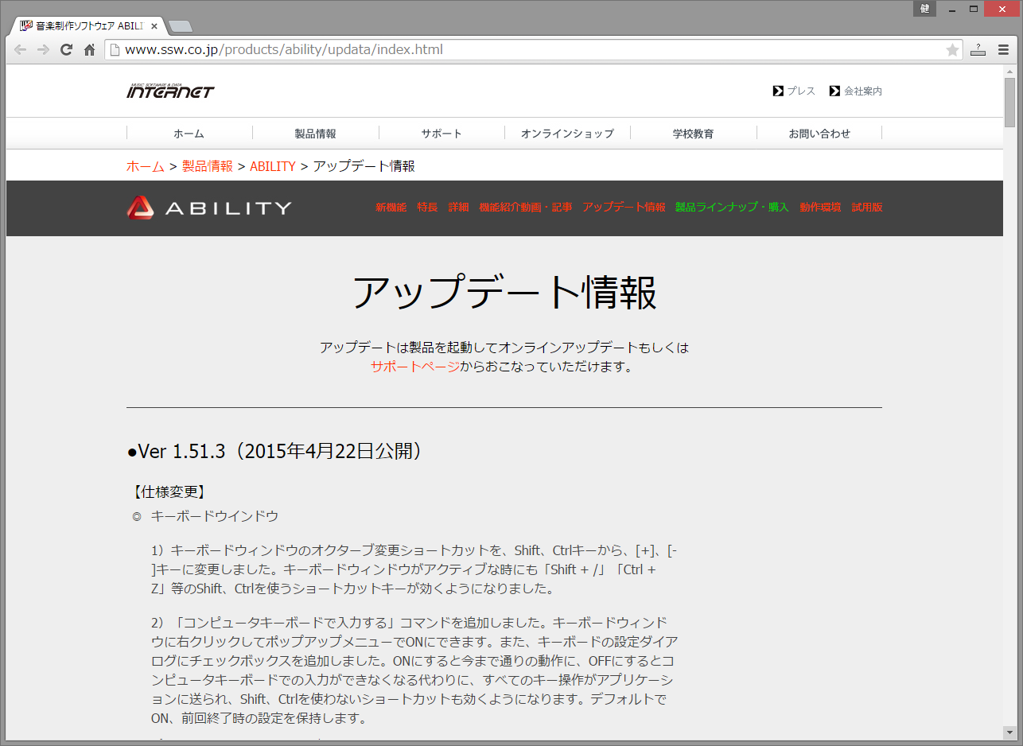The image size is (1023, 746).
Task: Click the page icon in the address bar
Action: coord(115,50)
